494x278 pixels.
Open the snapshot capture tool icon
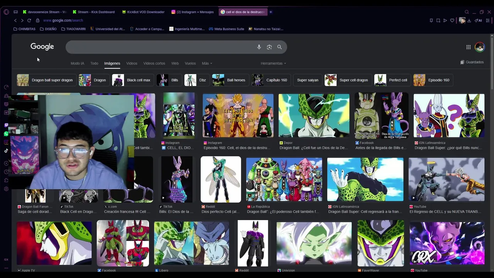click(x=438, y=20)
